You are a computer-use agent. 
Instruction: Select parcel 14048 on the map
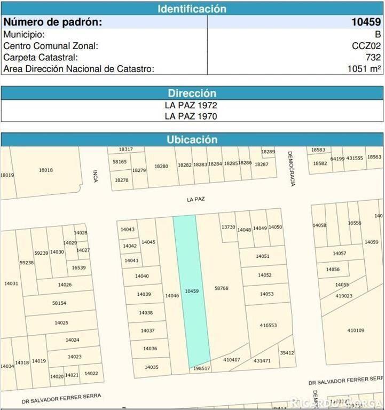point(244,230)
